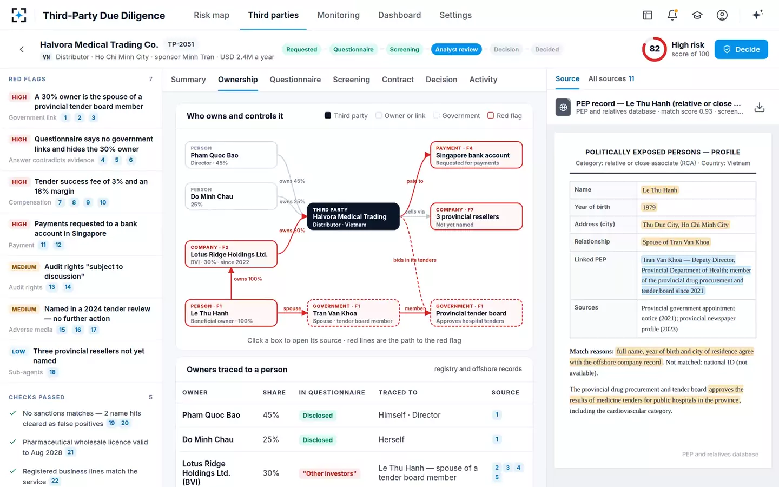Click the app logo icon

19,15
